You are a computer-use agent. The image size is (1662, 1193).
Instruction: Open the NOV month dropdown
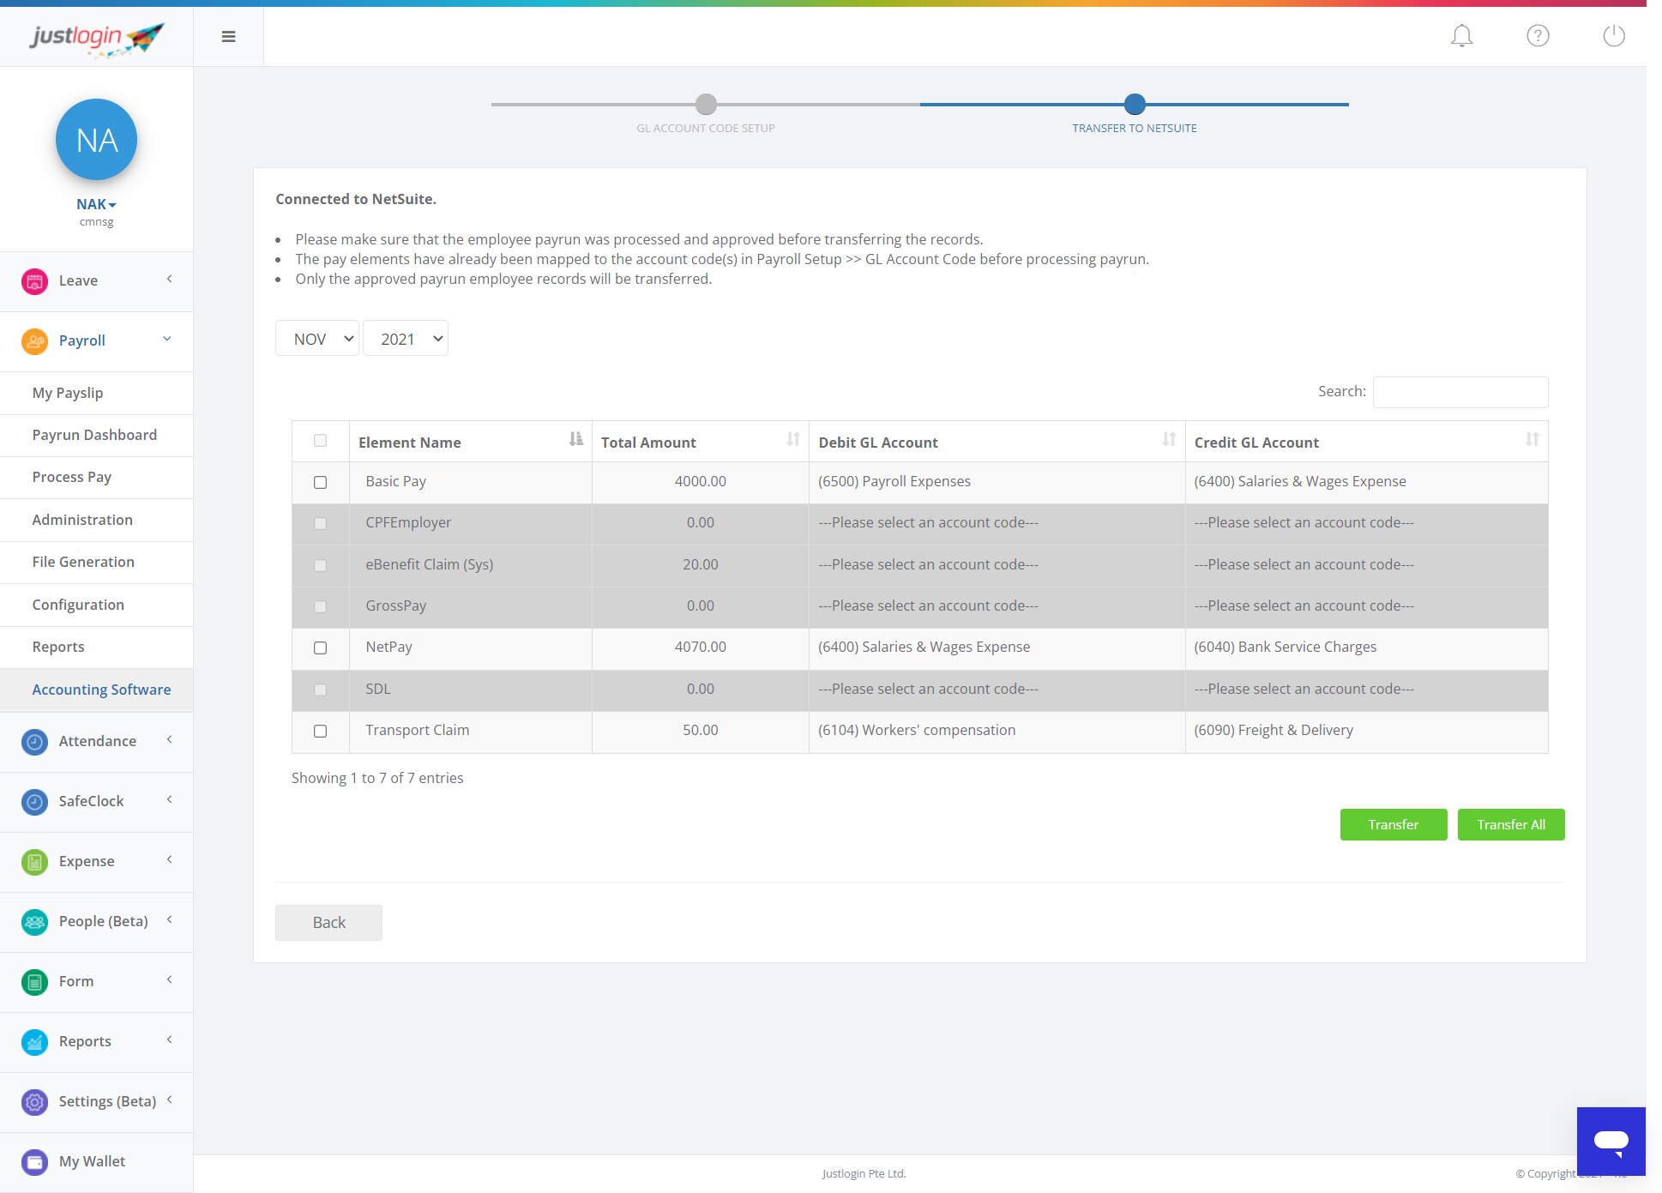click(x=317, y=339)
